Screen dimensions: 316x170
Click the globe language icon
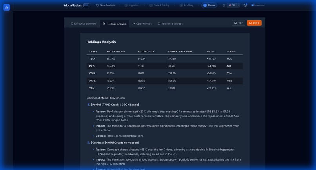click(x=224, y=5)
